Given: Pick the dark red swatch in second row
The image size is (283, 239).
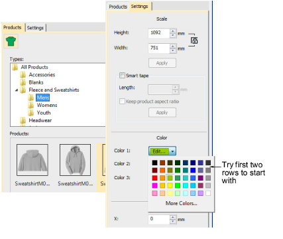Looking at the screenshot, I should click(x=154, y=170).
